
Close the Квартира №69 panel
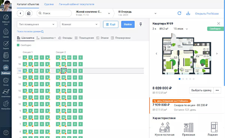tap(219, 24)
